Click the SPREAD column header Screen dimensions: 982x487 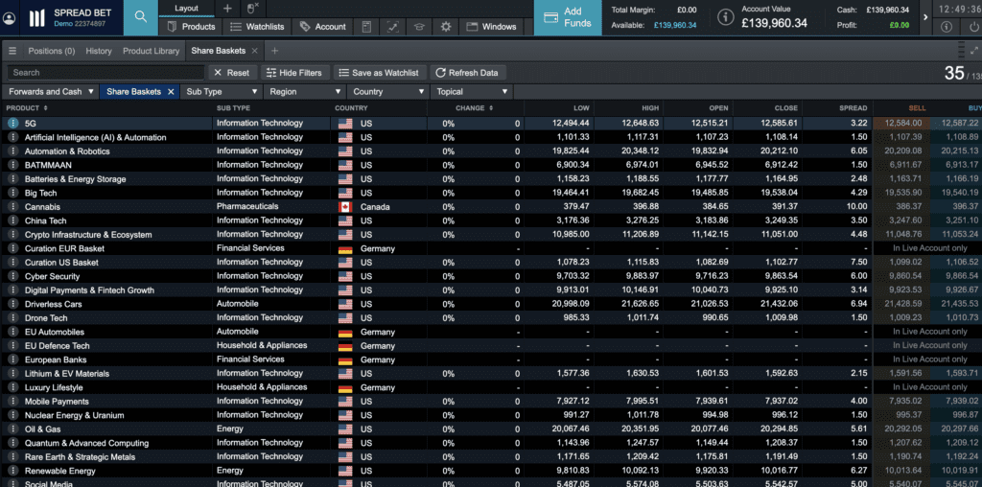click(853, 108)
